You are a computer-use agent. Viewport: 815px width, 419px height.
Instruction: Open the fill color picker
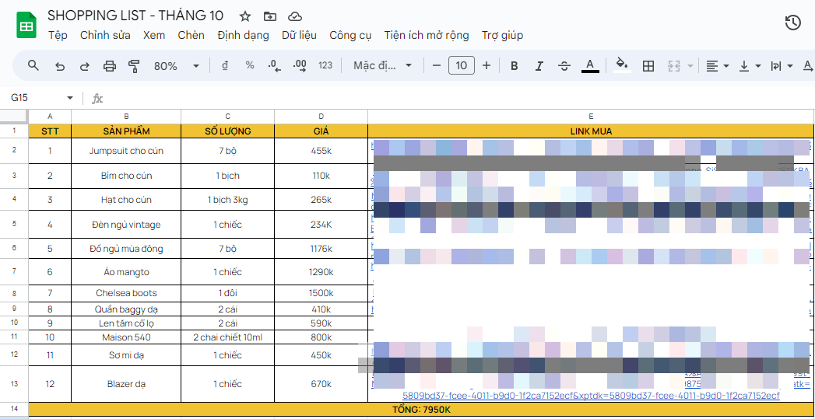tap(622, 65)
